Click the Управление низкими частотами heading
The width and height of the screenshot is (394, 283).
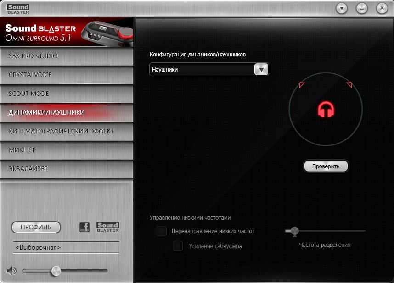pyautogui.click(x=190, y=218)
